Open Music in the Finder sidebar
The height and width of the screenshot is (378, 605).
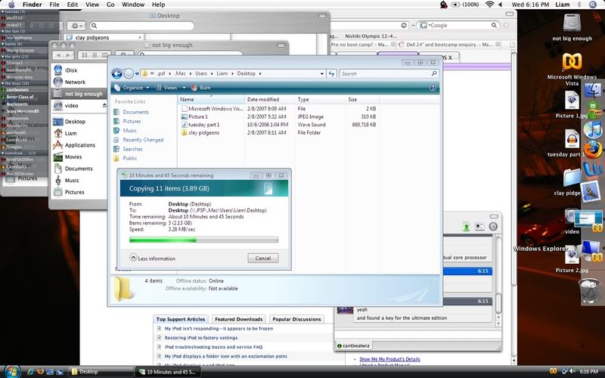72,180
